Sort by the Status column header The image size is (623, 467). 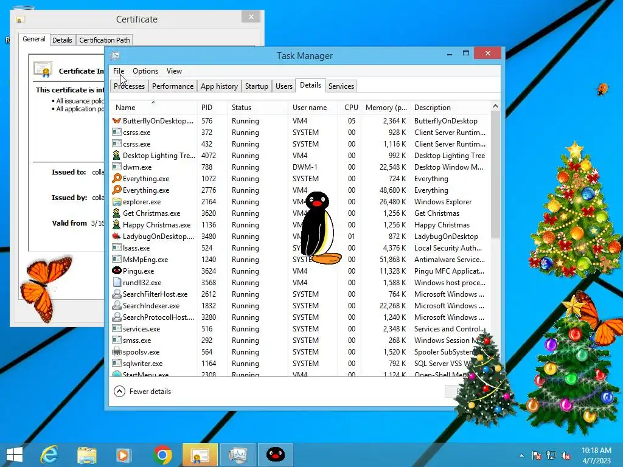tap(258, 107)
